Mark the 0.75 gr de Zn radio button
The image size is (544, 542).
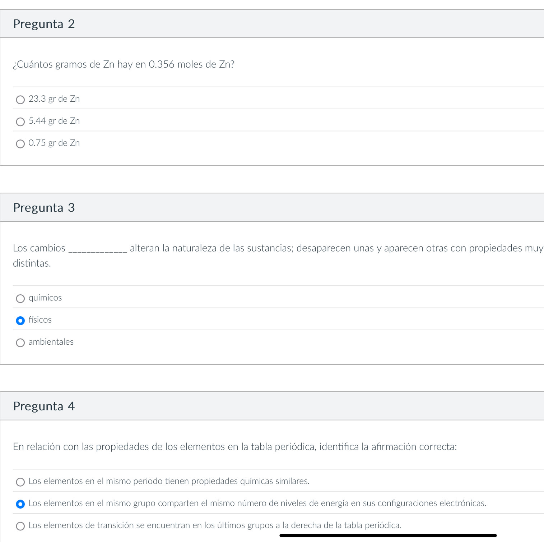point(20,144)
